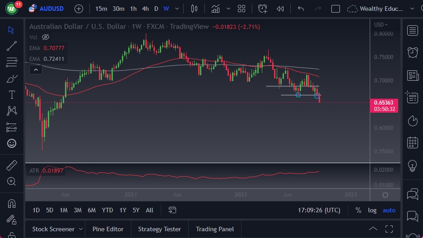
Task: Open the ideas lightbulb panel
Action: point(412,165)
